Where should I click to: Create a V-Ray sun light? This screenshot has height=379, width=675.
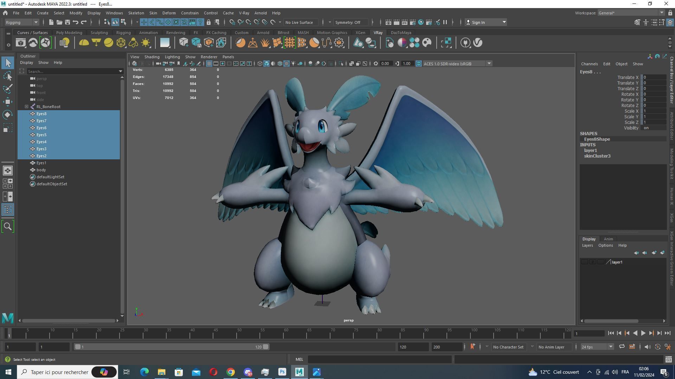pos(146,43)
